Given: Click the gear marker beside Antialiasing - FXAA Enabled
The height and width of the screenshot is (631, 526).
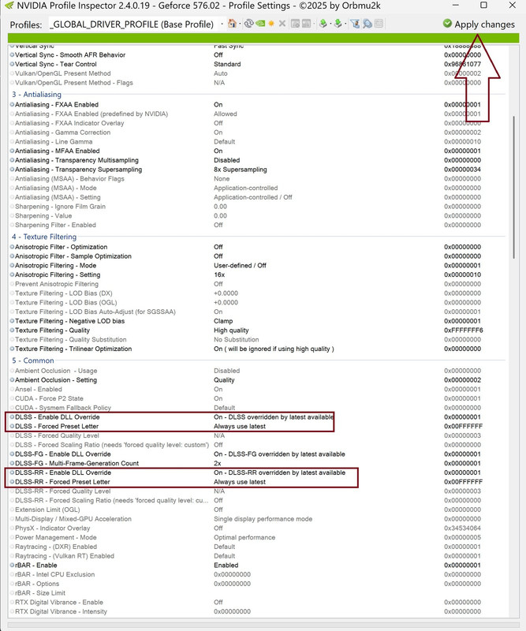Looking at the screenshot, I should (x=12, y=105).
